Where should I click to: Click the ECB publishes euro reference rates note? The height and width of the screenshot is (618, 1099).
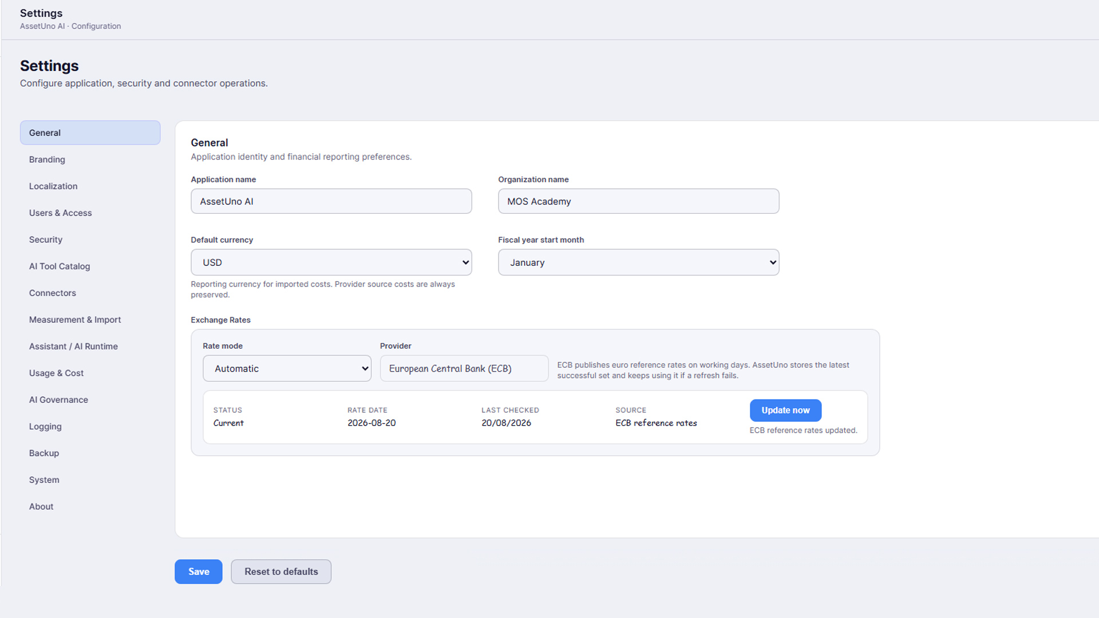click(x=703, y=370)
